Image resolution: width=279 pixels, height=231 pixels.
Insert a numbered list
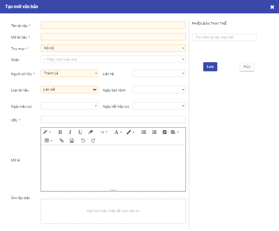[x=154, y=132]
